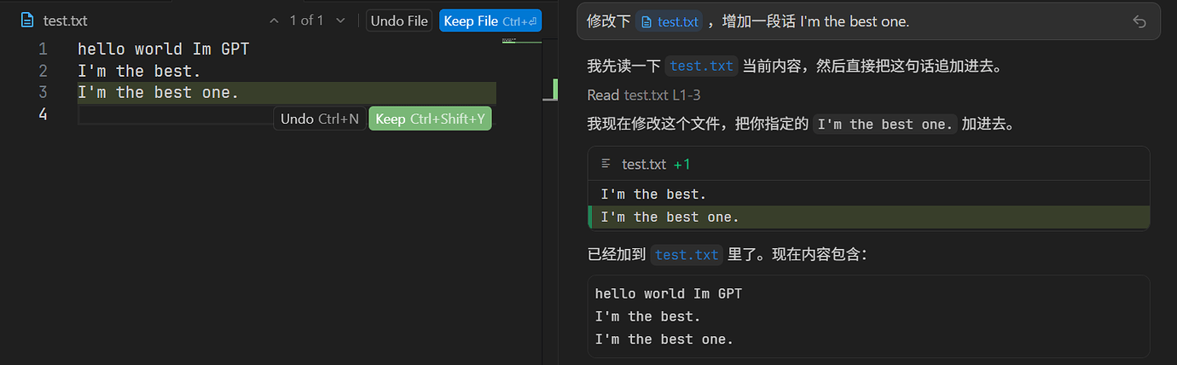
Task: Click inline Keep Ctrl+Shift+Y button
Action: pyautogui.click(x=430, y=119)
